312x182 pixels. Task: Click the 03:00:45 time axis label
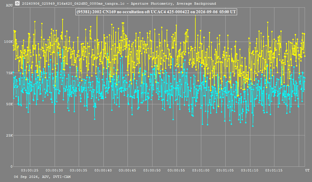[x=128, y=170]
